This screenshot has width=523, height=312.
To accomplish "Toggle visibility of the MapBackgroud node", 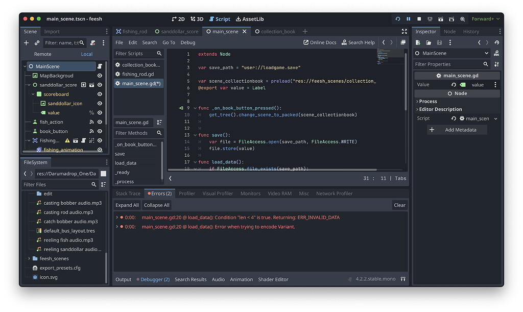I will coord(100,75).
